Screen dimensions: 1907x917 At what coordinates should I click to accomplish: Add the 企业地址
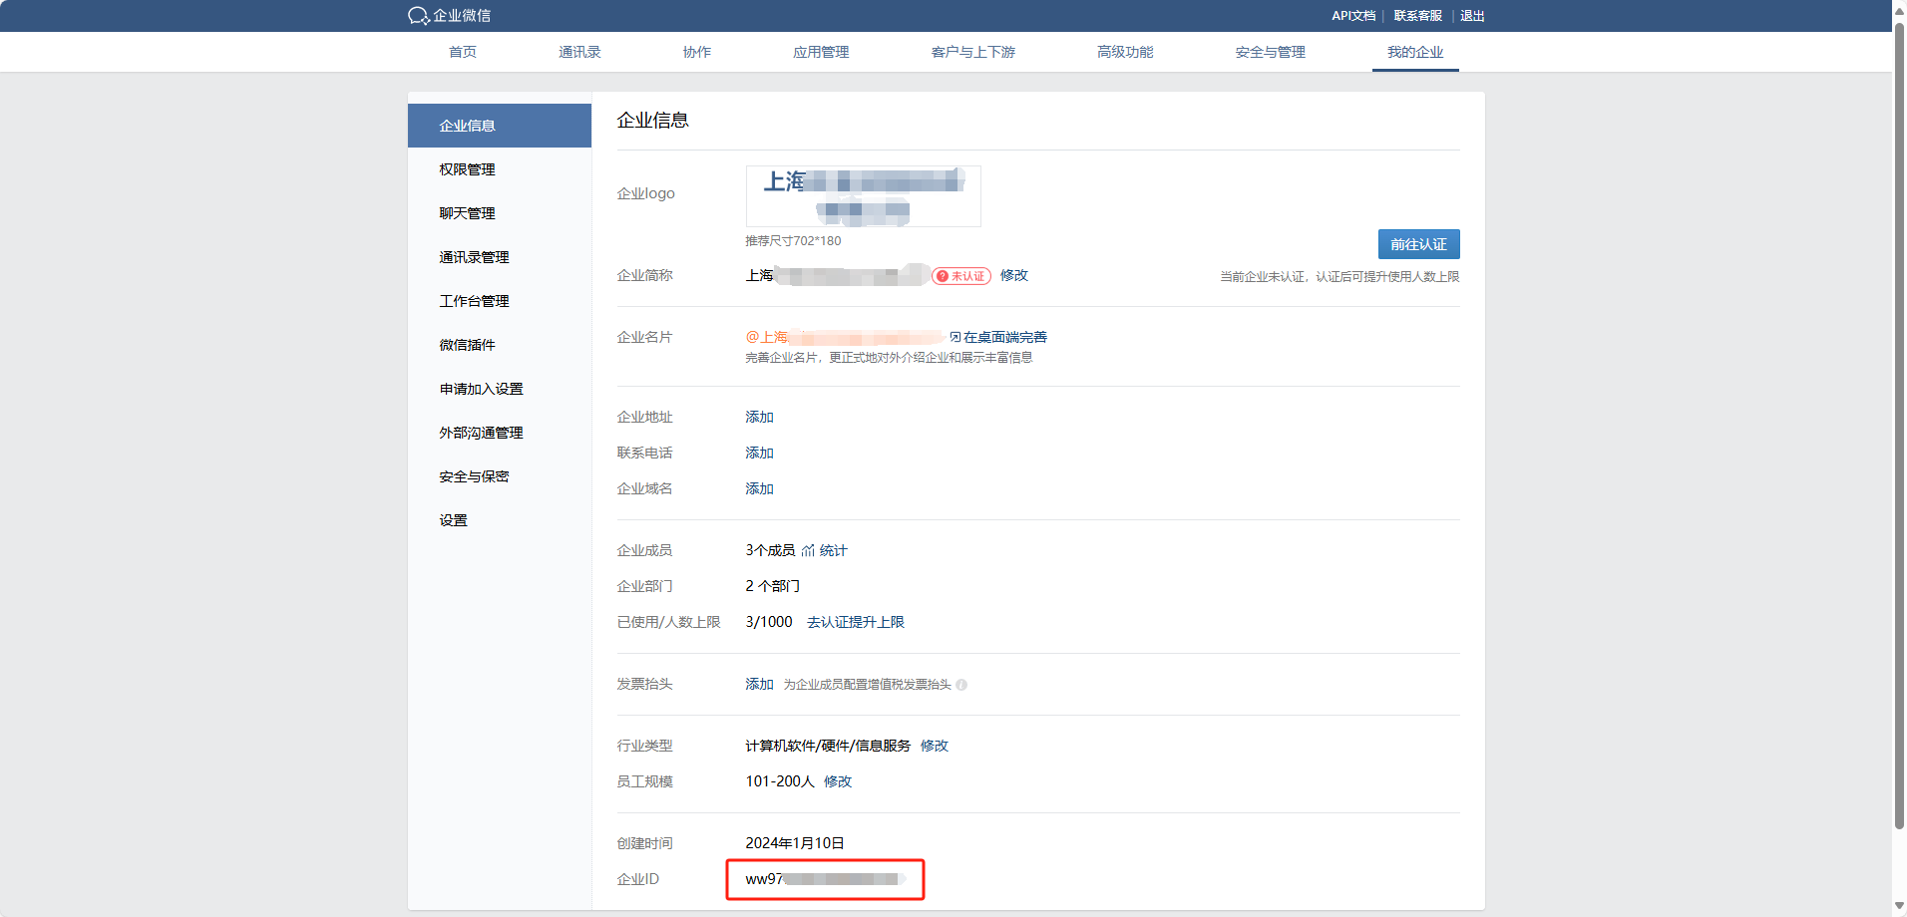pos(759,417)
